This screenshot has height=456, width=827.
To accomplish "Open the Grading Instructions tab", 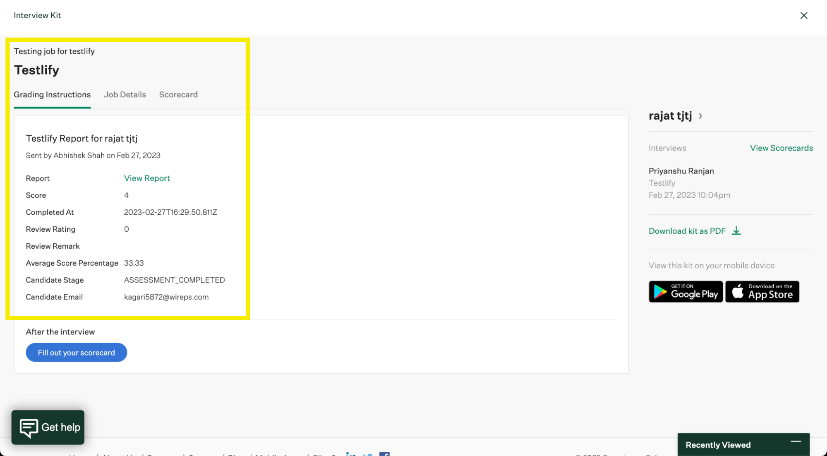I will 52,94.
